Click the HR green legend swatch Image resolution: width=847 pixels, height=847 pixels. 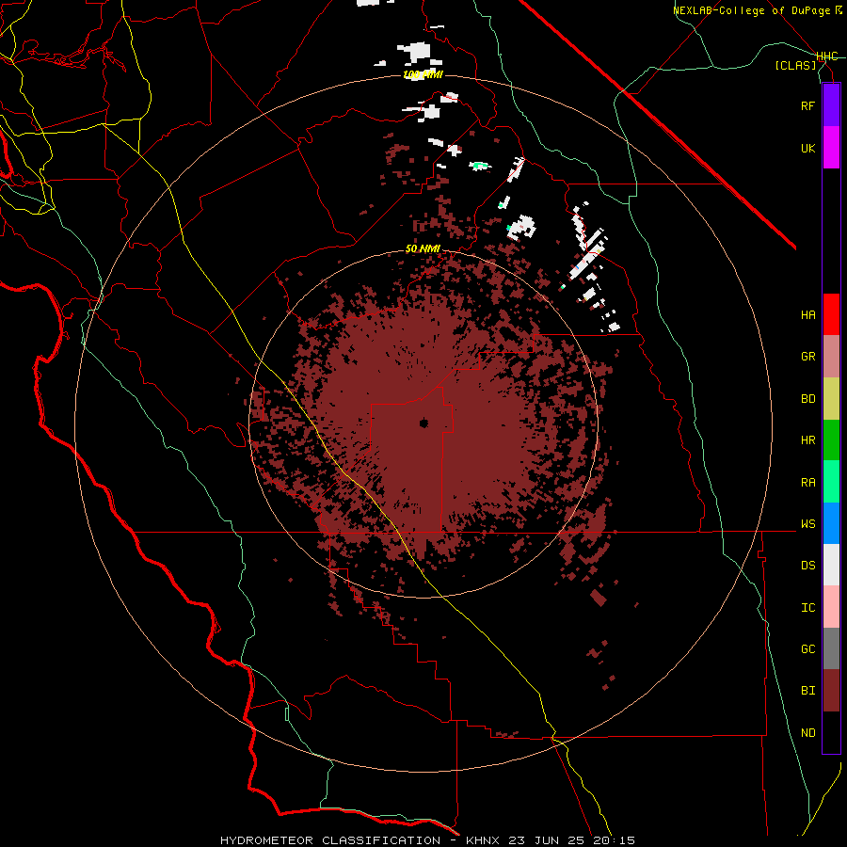[x=831, y=439]
